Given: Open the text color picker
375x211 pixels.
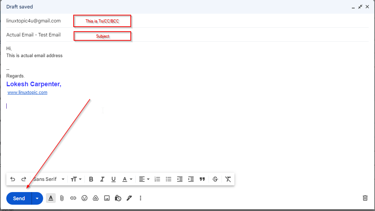Looking at the screenshot, I should 127,179.
